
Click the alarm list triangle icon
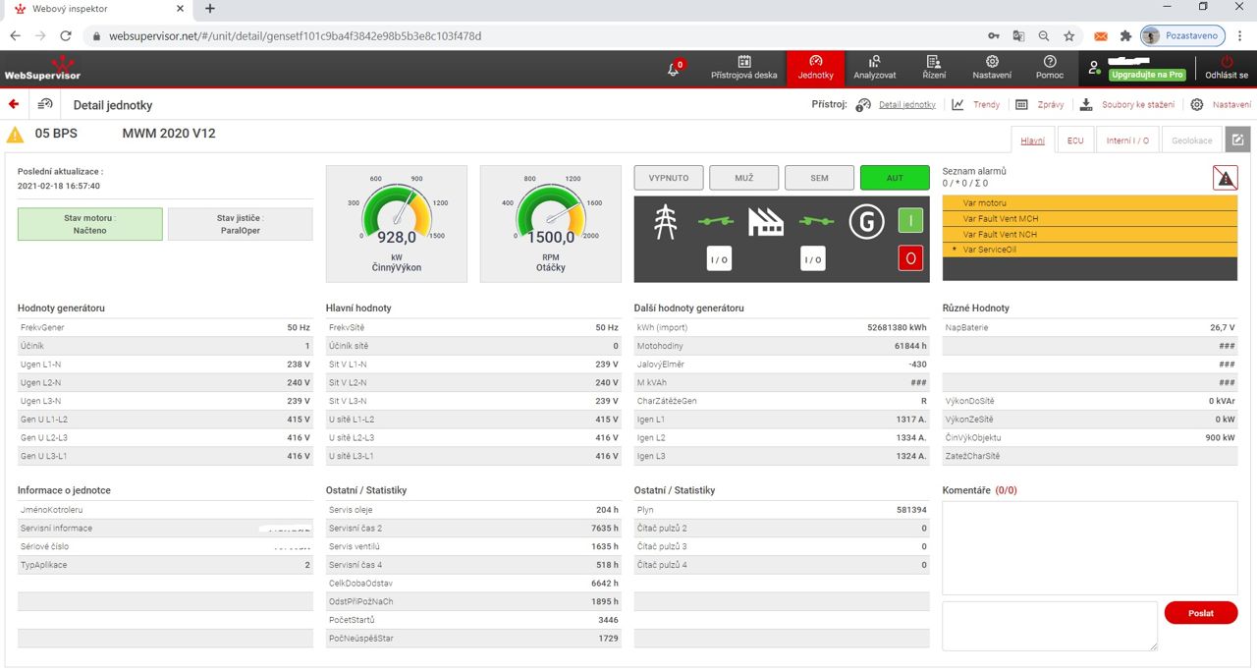[x=1225, y=178]
